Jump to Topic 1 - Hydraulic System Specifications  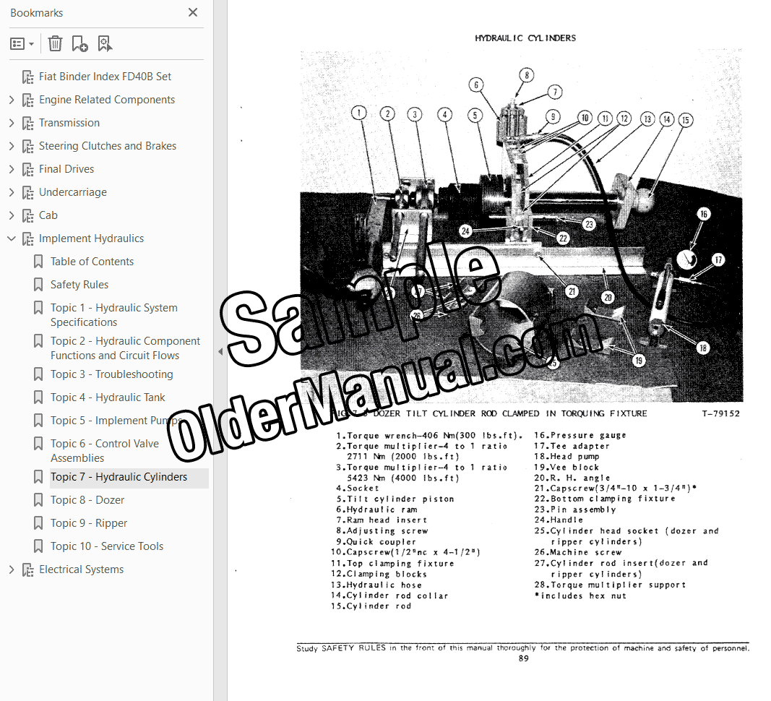click(x=114, y=315)
